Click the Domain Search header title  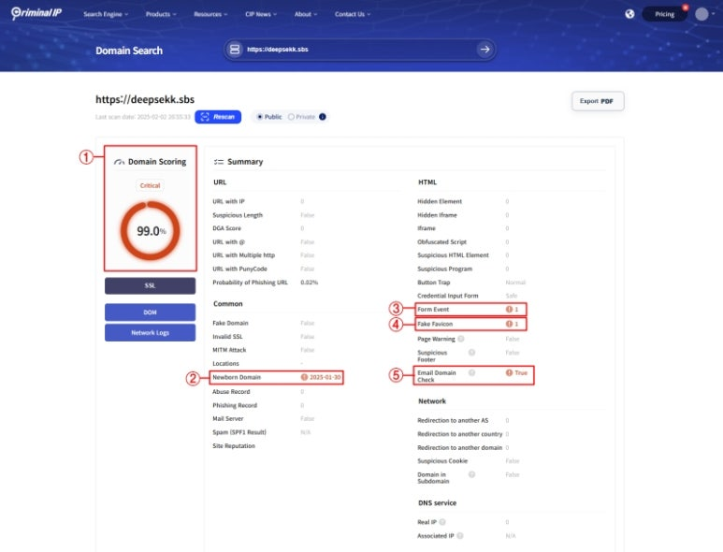129,51
